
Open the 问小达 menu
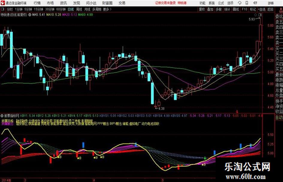pyautogui.click(x=91, y=3)
